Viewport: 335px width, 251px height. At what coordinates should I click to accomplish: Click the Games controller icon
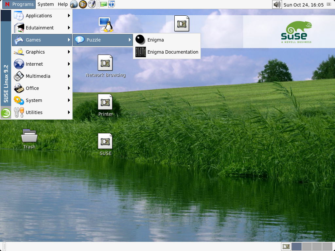pos(19,40)
